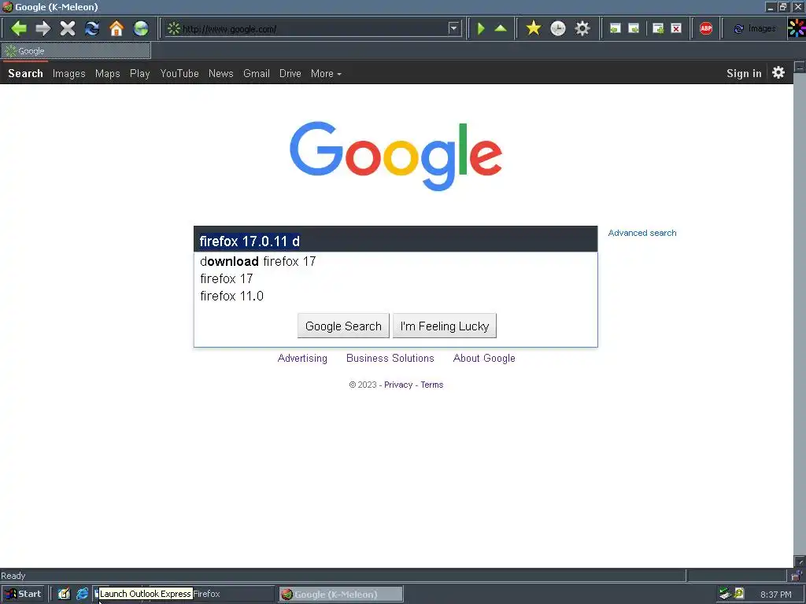Choose suggestion firefox 17
The height and width of the screenshot is (604, 806).
pyautogui.click(x=227, y=279)
